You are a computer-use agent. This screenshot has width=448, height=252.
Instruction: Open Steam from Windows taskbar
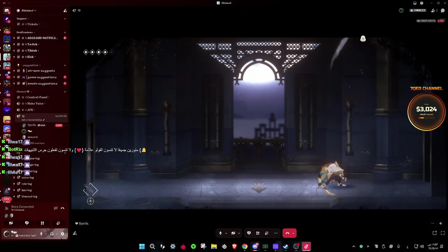(286, 246)
